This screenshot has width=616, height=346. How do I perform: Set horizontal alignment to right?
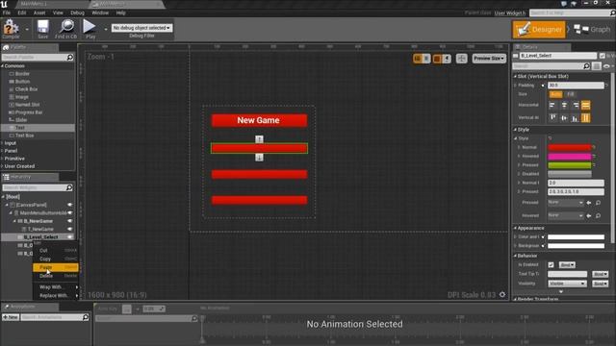576,105
